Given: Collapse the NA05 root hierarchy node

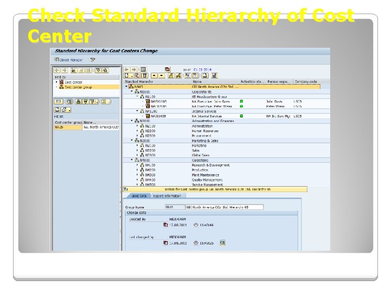Looking at the screenshot, I should pyautogui.click(x=126, y=87).
